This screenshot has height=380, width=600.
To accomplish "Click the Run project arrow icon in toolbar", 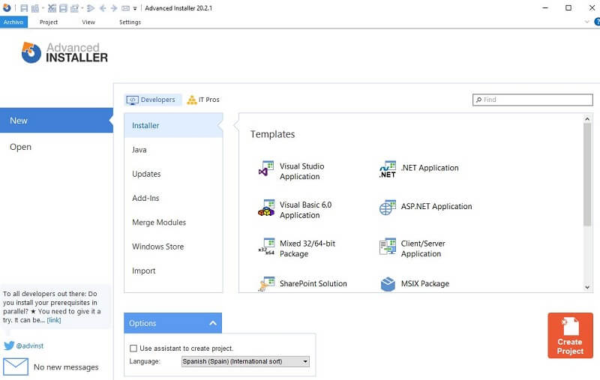I will 91,8.
